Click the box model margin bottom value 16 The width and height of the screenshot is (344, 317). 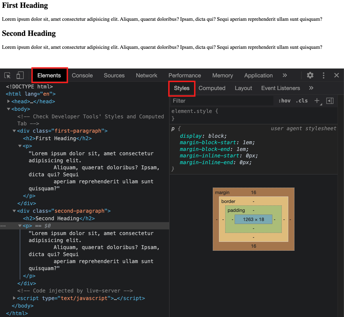[x=253, y=246]
